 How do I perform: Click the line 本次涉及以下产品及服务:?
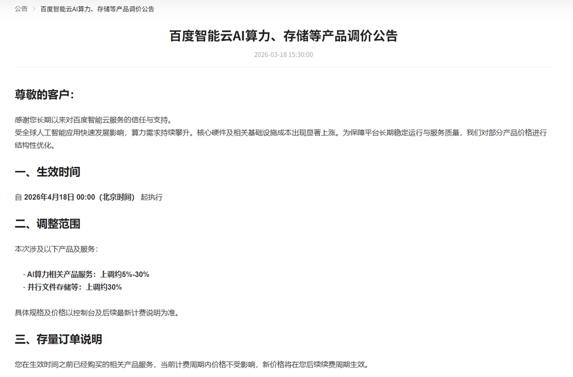[x=56, y=249]
